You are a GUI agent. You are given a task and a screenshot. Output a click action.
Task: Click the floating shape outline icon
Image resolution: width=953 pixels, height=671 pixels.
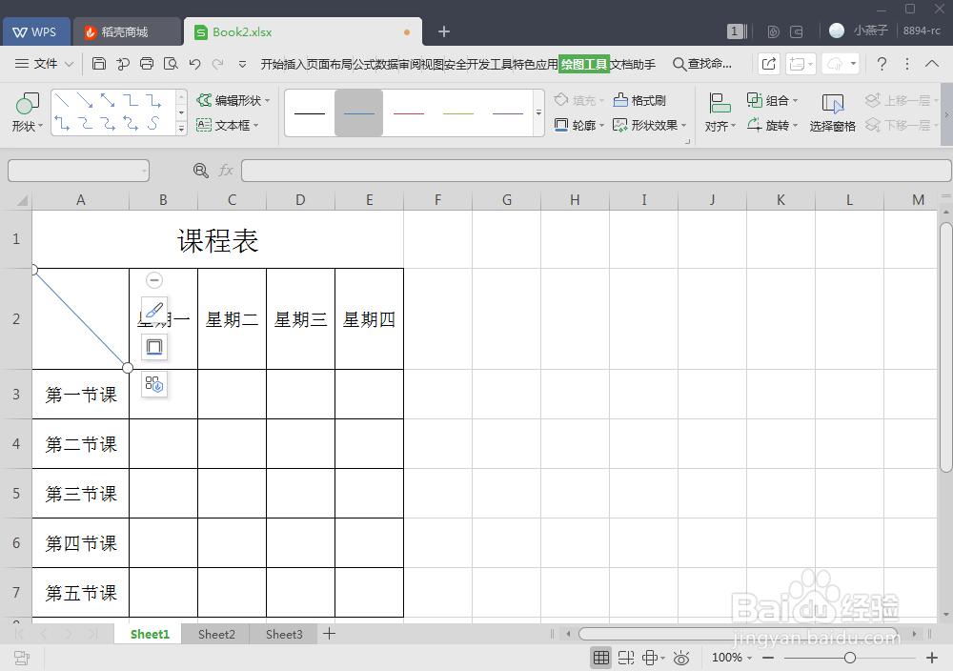(154, 347)
